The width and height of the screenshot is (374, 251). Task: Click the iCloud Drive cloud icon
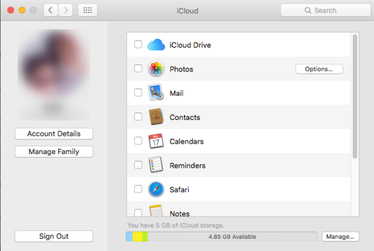coord(156,45)
